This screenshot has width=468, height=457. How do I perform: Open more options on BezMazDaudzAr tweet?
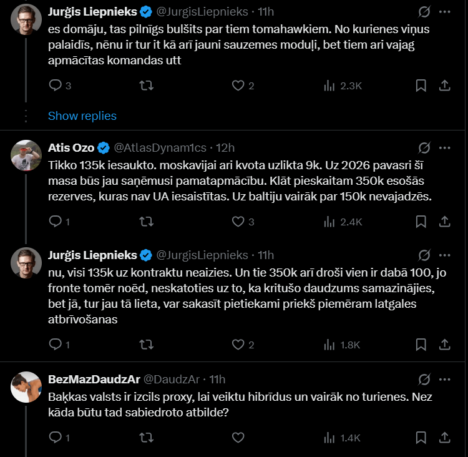click(x=444, y=379)
